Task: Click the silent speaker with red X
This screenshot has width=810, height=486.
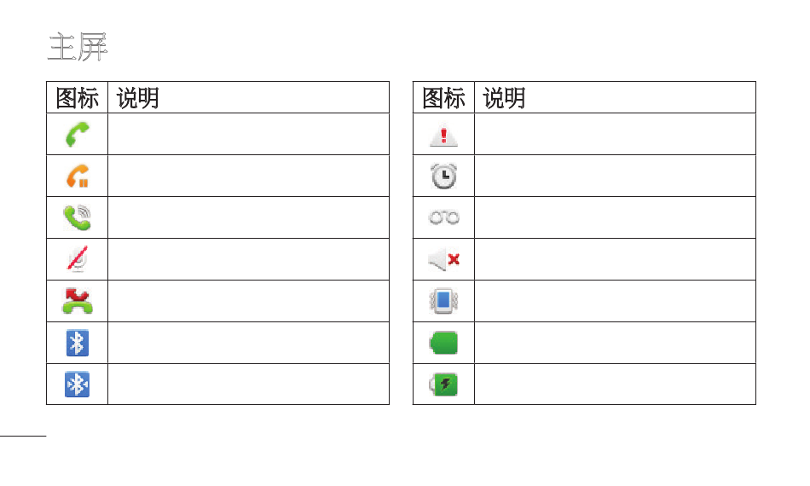Action: [443, 259]
